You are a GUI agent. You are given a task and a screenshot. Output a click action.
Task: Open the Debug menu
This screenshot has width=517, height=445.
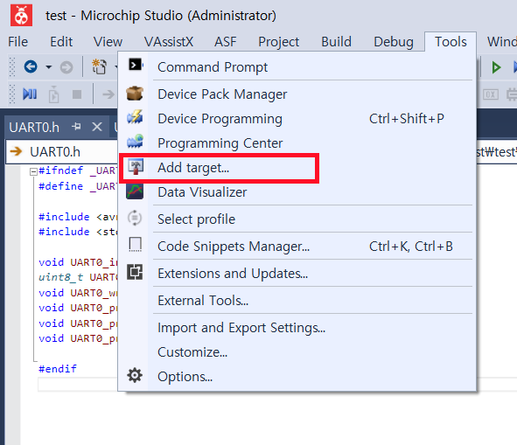pyautogui.click(x=394, y=42)
